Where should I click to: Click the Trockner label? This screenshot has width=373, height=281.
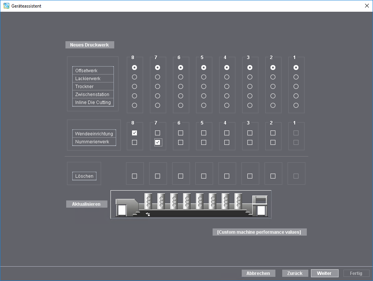84,87
